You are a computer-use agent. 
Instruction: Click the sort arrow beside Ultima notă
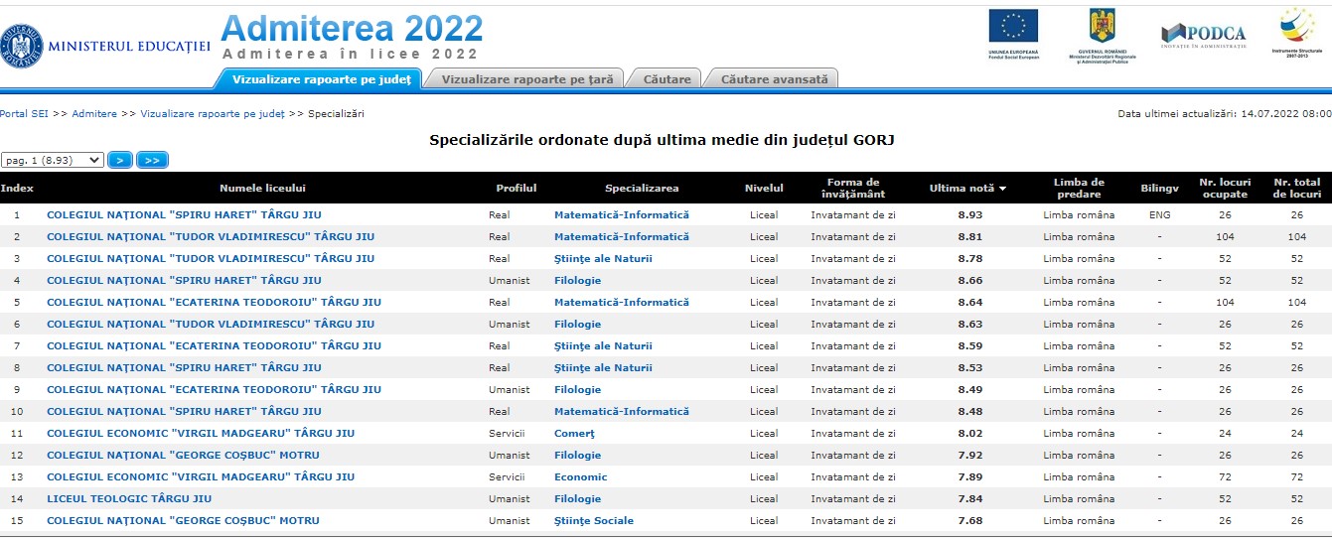pos(1002,189)
